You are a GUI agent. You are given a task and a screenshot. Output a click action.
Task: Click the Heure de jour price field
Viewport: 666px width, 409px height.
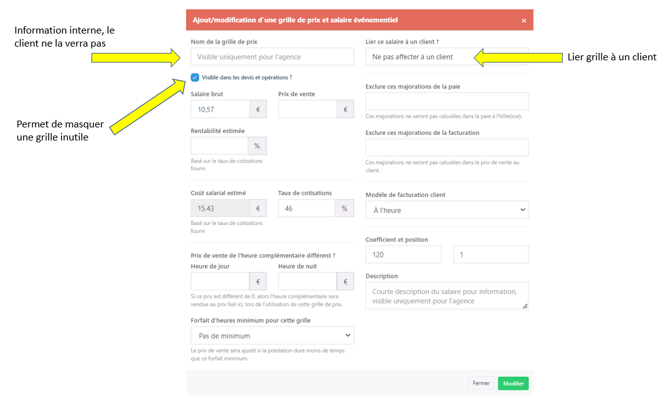(x=220, y=282)
